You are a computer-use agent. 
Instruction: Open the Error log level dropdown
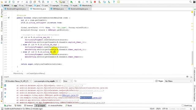coord(68,81)
